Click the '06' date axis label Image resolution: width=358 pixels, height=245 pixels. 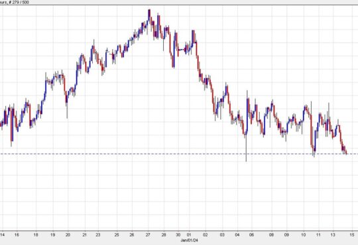click(252, 234)
